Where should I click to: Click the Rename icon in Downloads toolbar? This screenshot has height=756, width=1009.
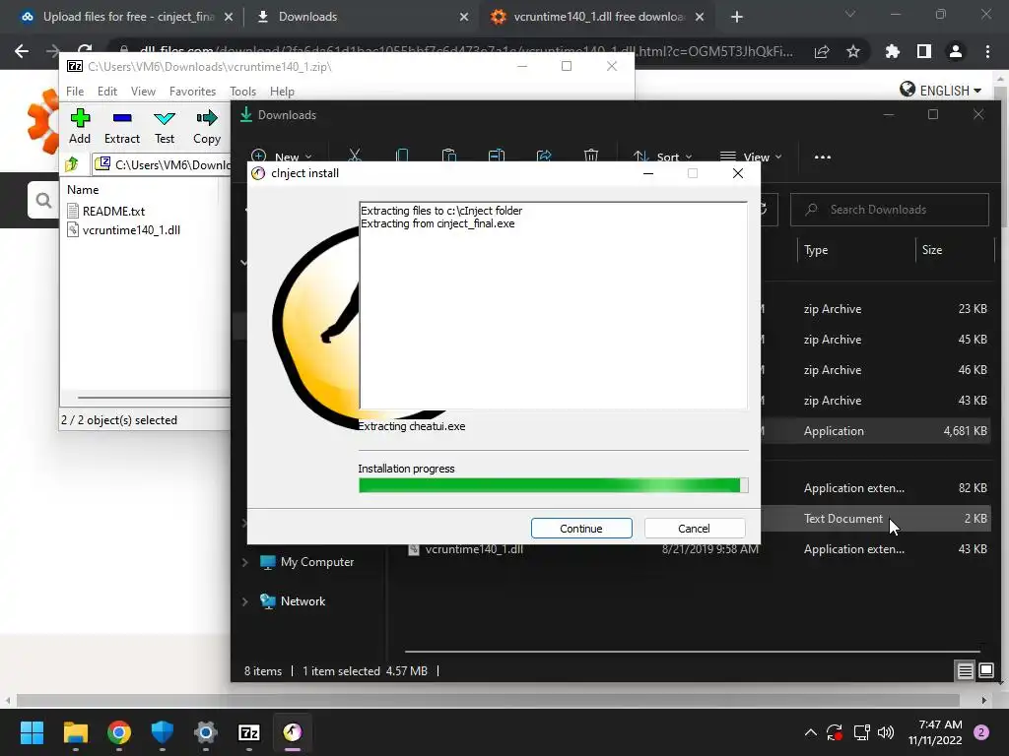coord(497,157)
